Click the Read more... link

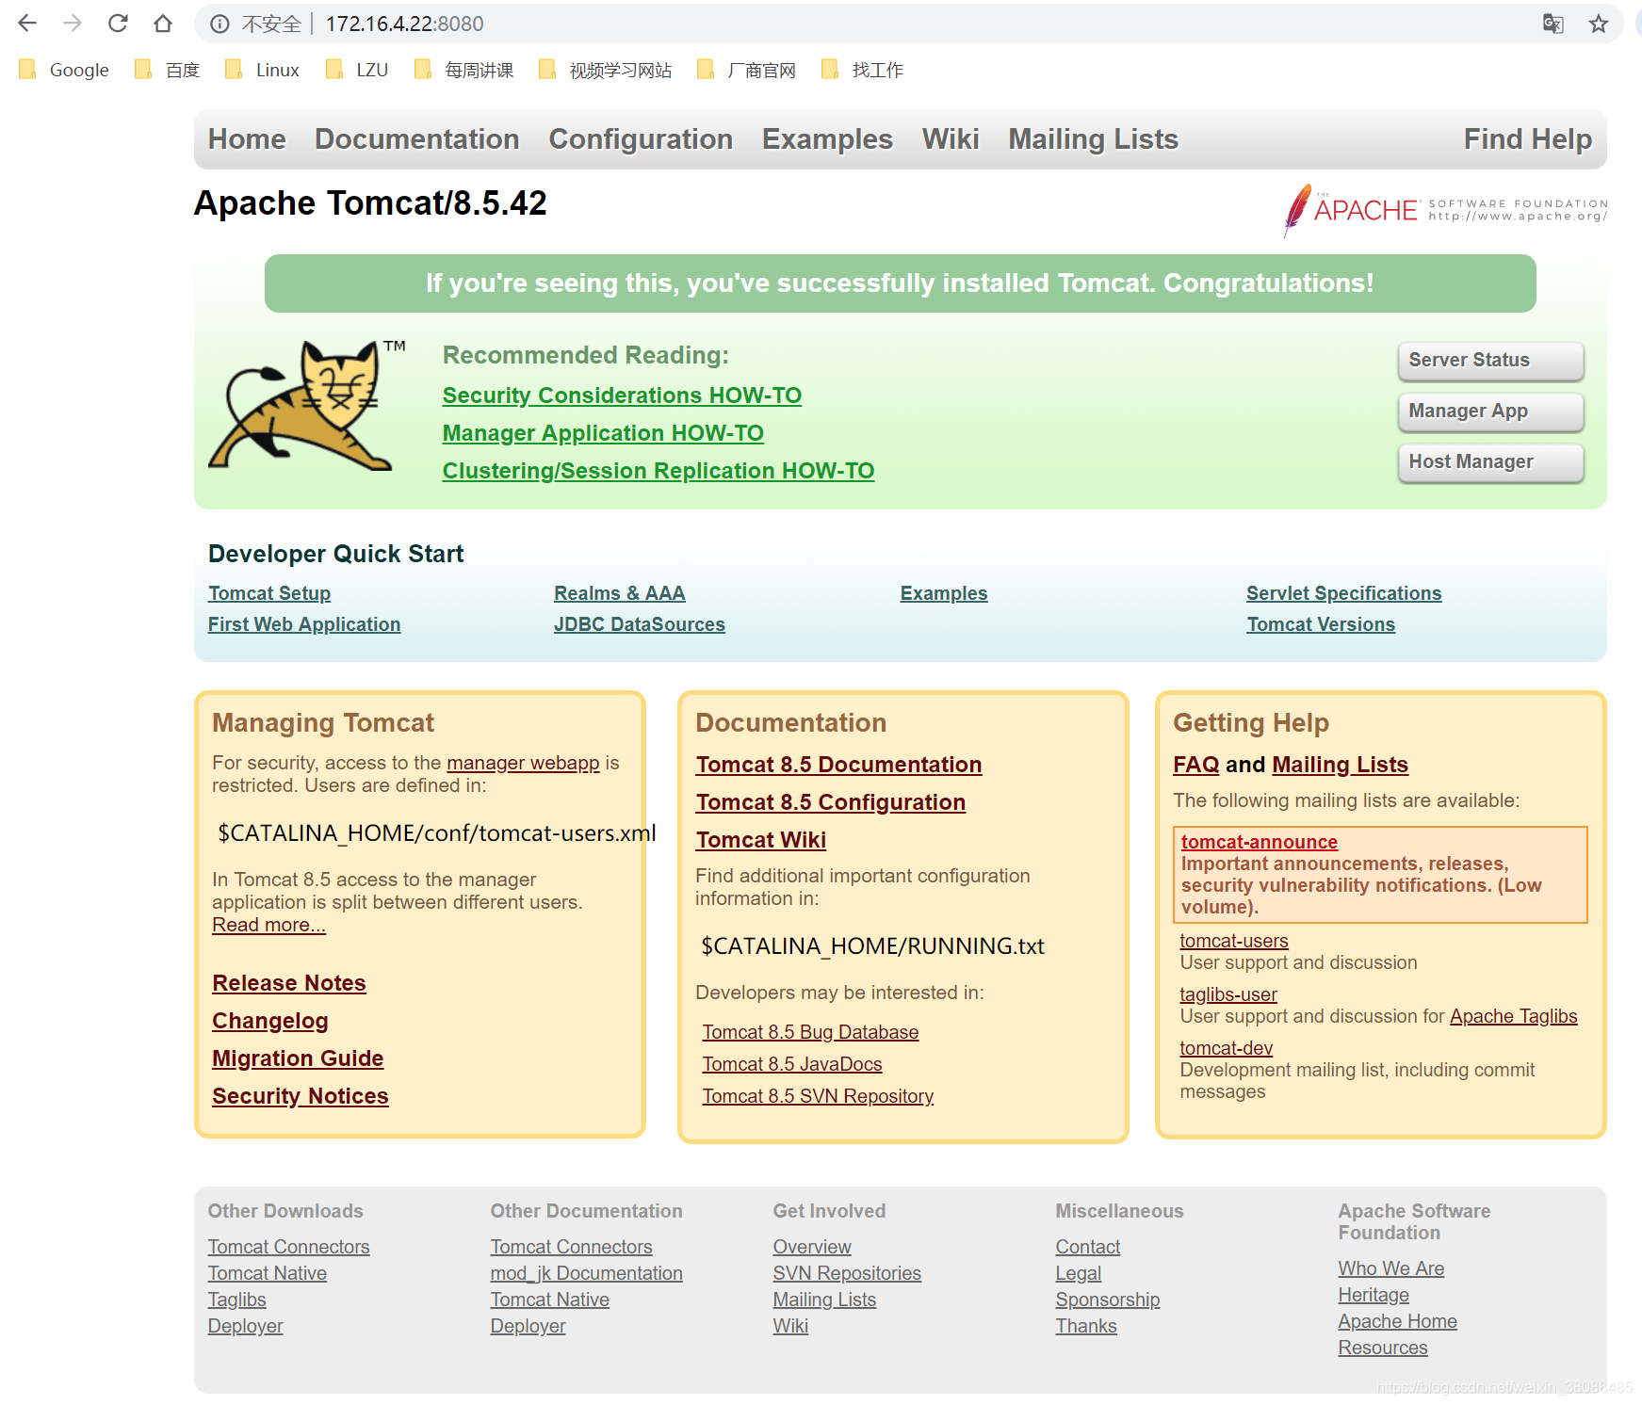point(268,925)
